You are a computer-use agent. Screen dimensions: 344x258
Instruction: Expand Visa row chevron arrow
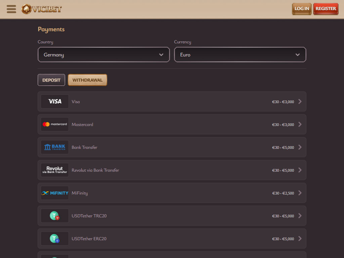300,101
